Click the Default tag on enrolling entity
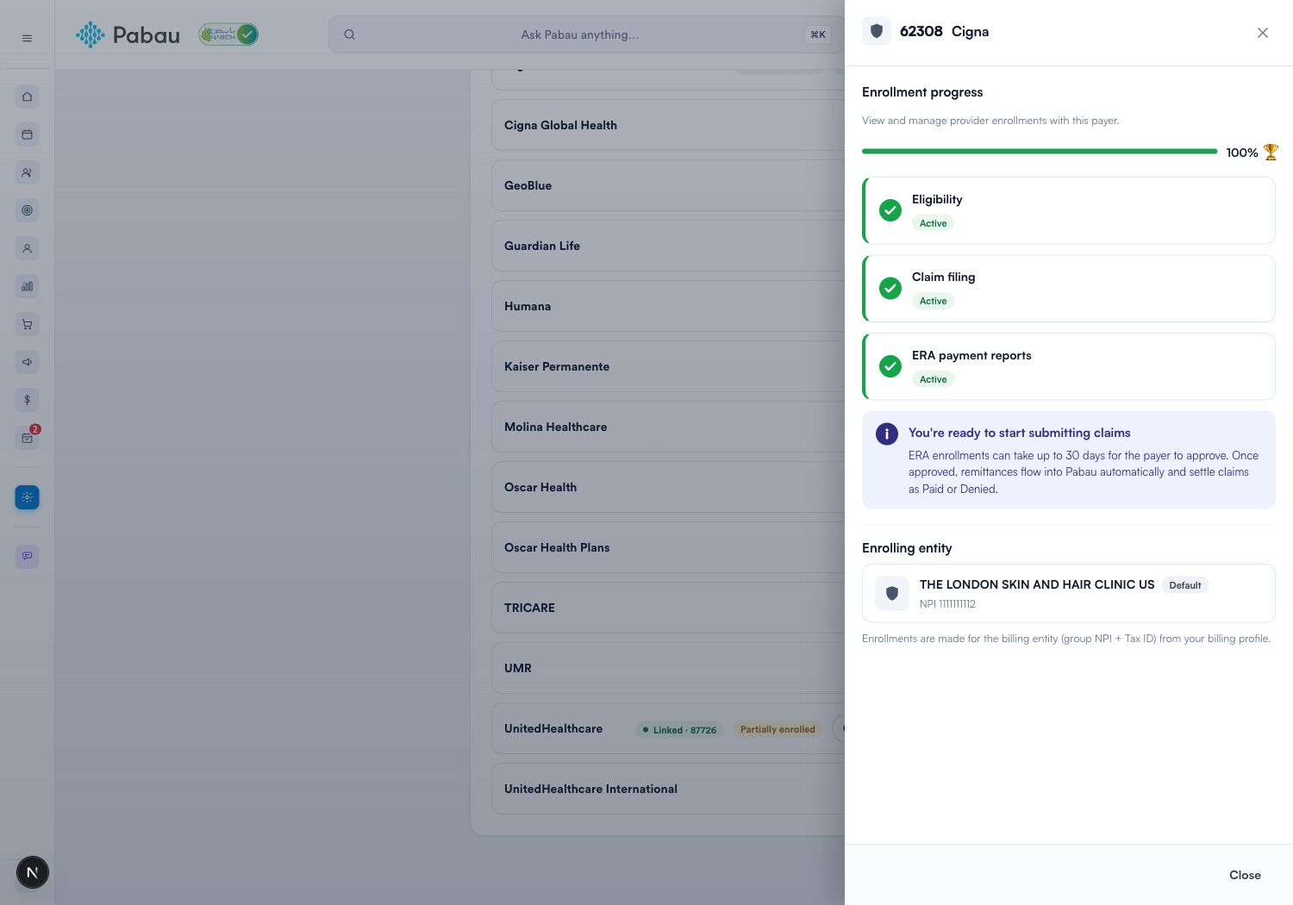Screen dimensions: 1293x905 [1185, 585]
